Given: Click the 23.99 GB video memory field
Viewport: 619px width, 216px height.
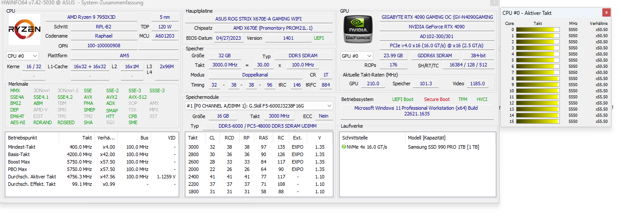Looking at the screenshot, I should 394,56.
